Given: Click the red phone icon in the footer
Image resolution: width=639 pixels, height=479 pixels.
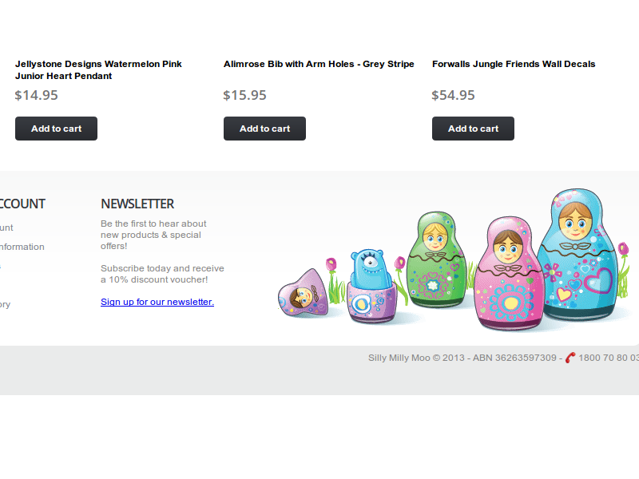Looking at the screenshot, I should (x=570, y=358).
